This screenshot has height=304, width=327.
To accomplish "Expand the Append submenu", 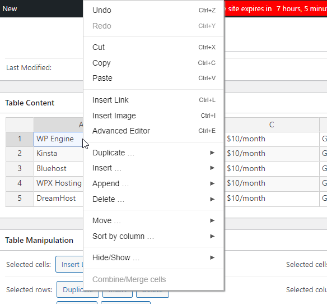I will [153, 183].
